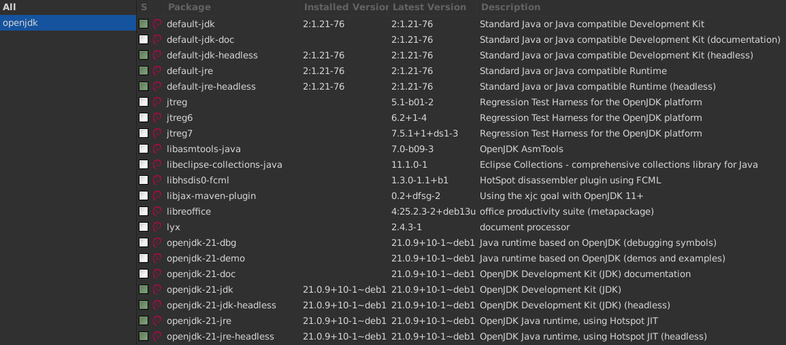The height and width of the screenshot is (345, 786).
Task: Sort by the S status column header
Action: click(x=144, y=7)
